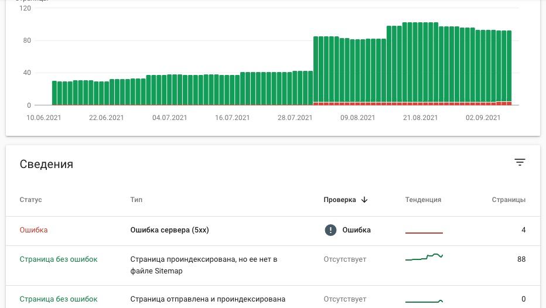Sort by the Проверка column header
The height and width of the screenshot is (308, 546).
[x=340, y=200]
